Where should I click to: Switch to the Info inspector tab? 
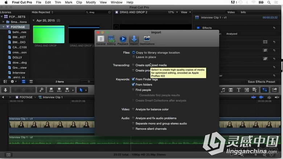[243, 12]
